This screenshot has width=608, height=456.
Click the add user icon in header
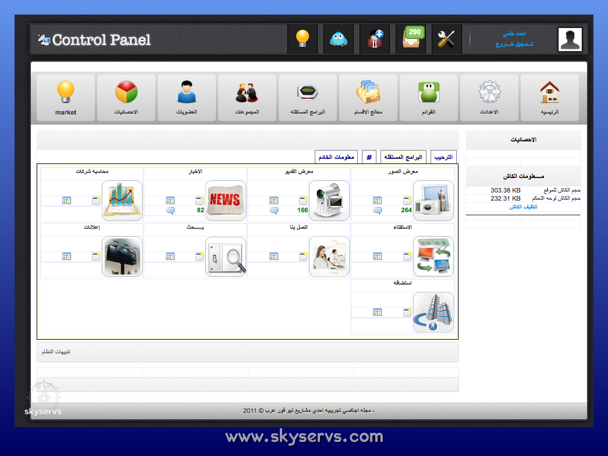[375, 39]
